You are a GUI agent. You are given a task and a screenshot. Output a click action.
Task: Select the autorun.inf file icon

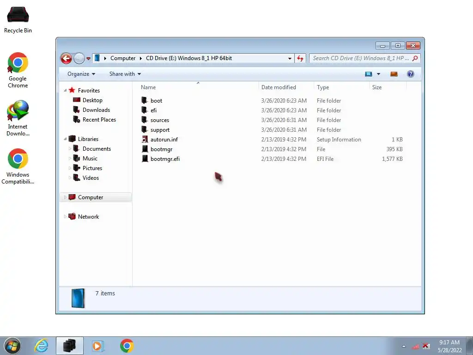[x=145, y=139]
